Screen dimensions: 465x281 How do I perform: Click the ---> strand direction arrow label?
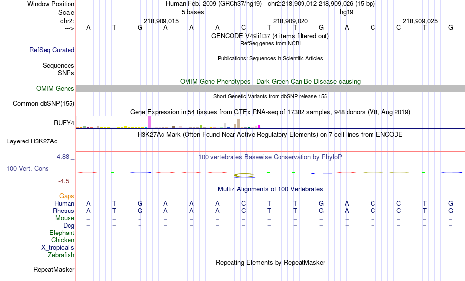[69, 28]
